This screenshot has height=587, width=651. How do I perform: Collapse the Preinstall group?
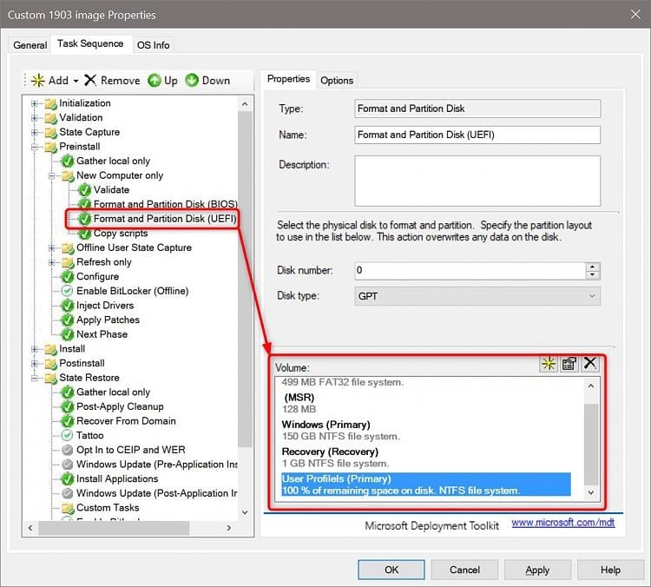[x=35, y=147]
